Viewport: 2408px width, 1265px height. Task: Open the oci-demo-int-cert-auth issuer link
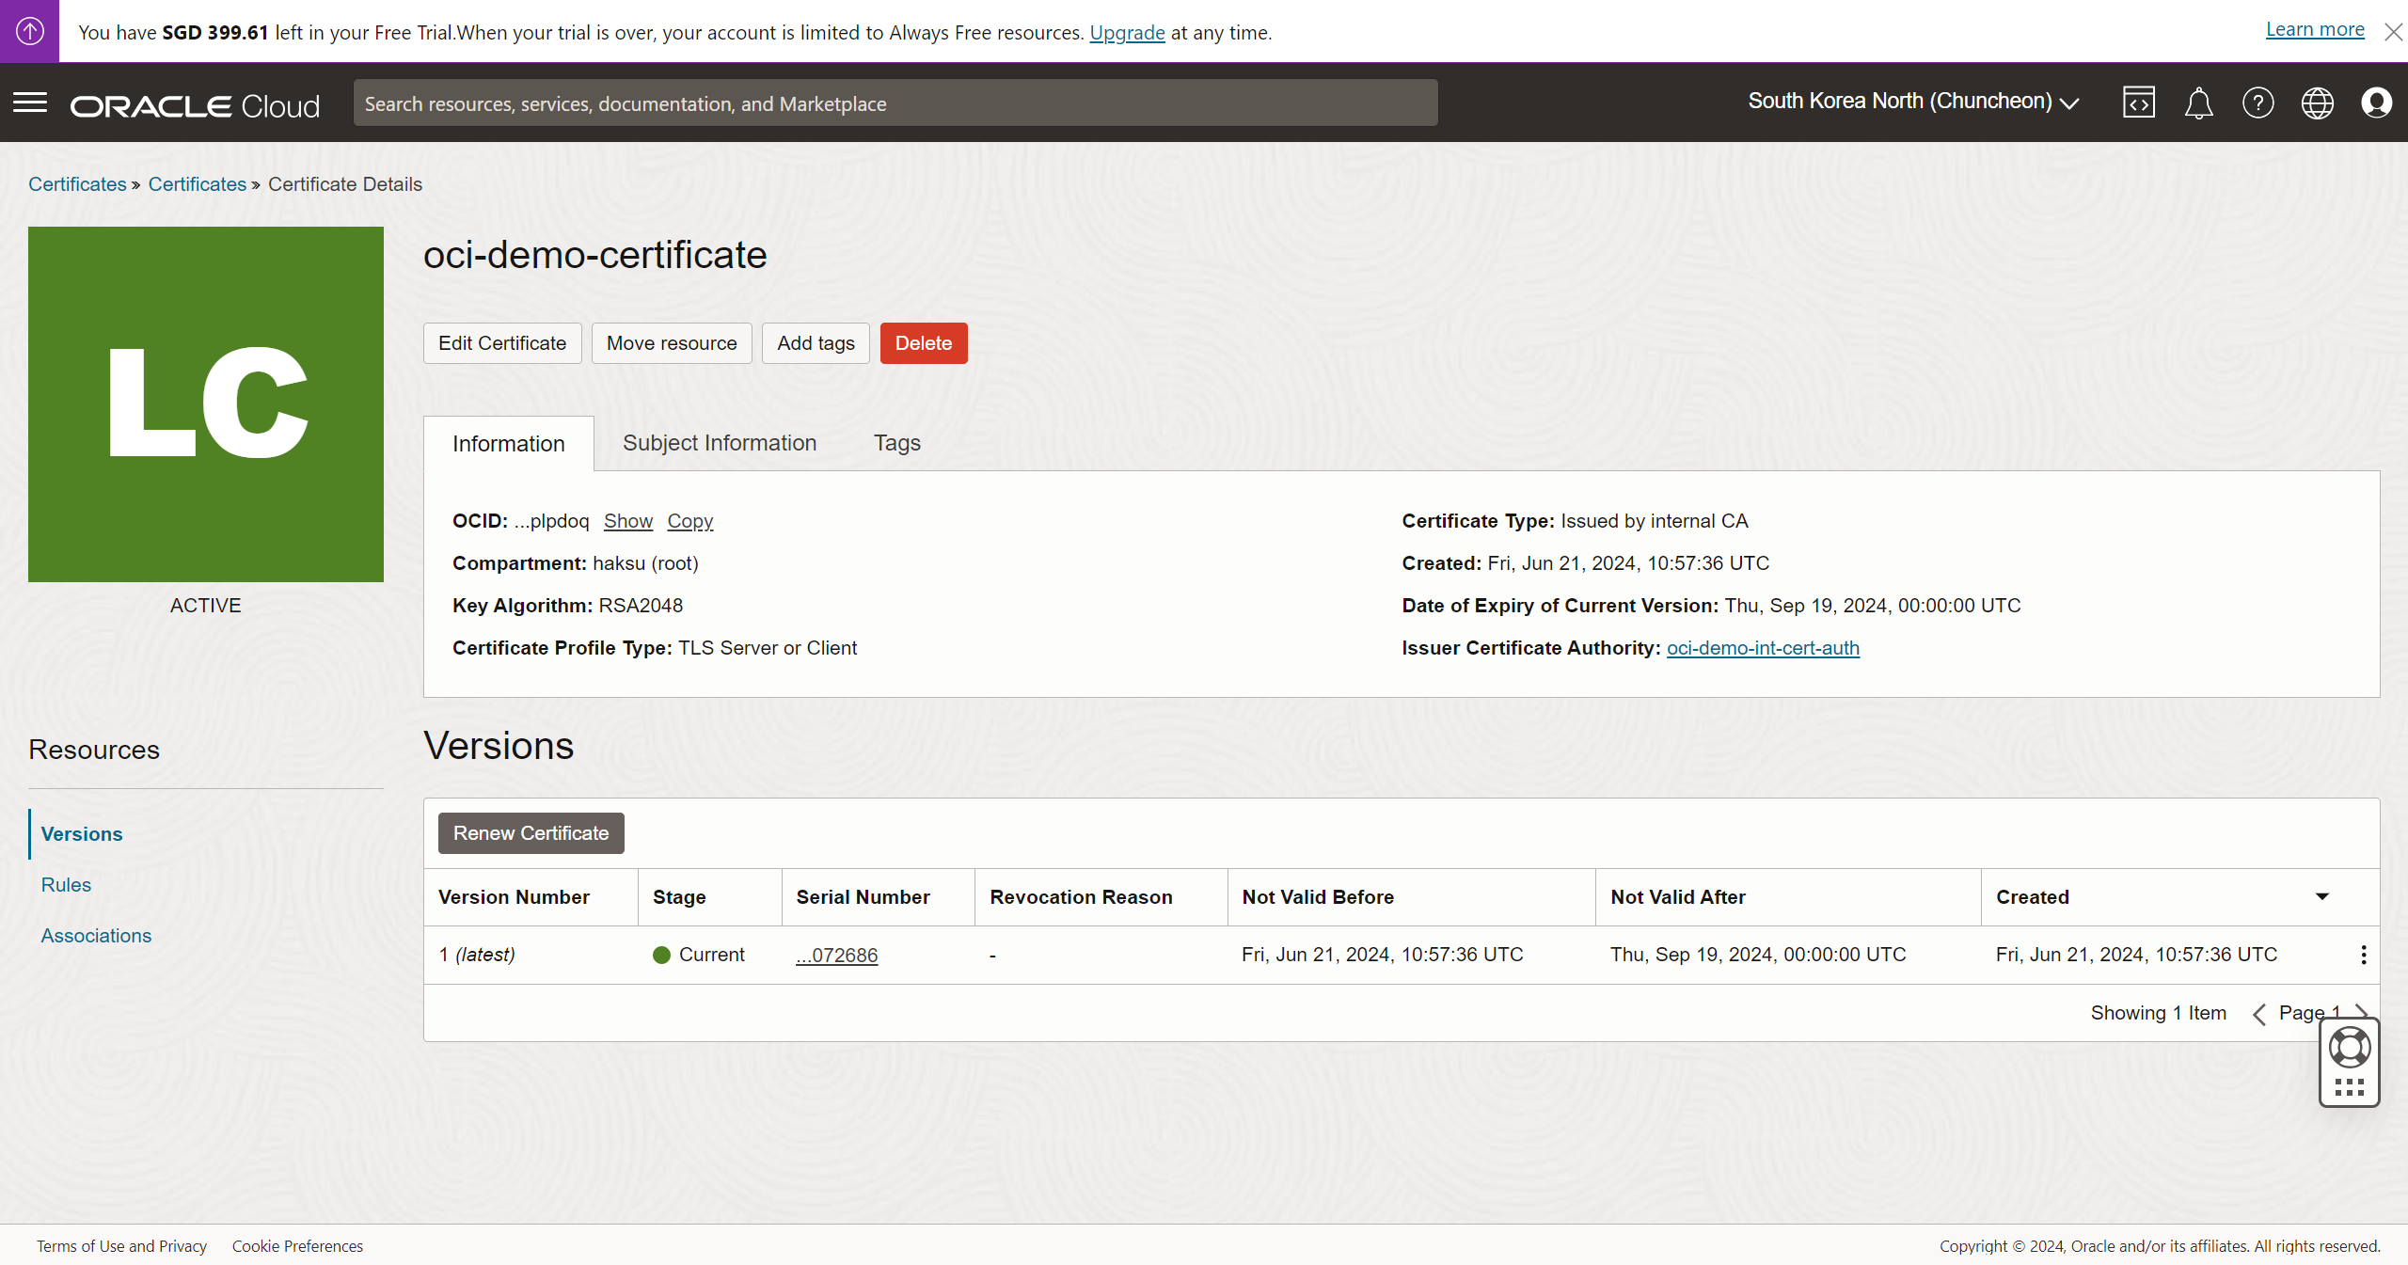click(x=1763, y=648)
